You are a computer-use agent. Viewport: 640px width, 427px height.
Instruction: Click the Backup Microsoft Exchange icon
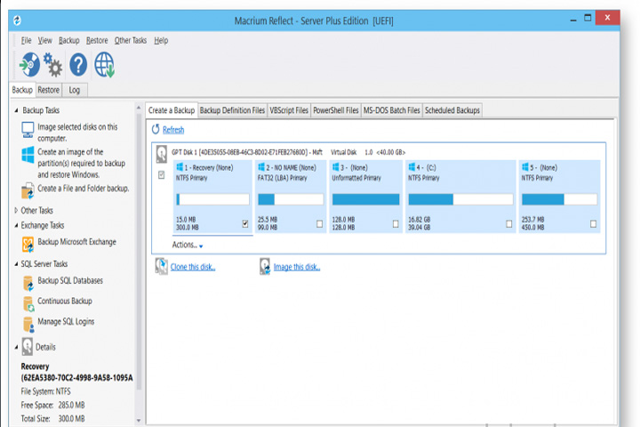click(28, 245)
